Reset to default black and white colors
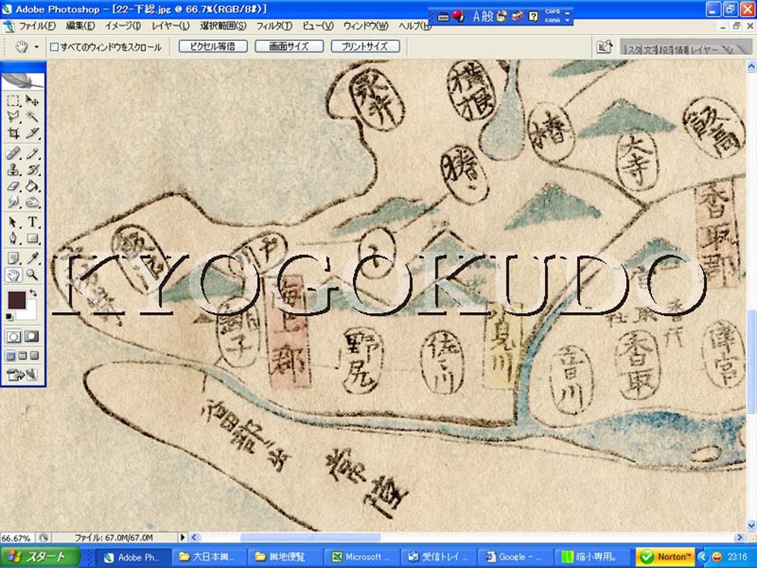 pyautogui.click(x=9, y=317)
